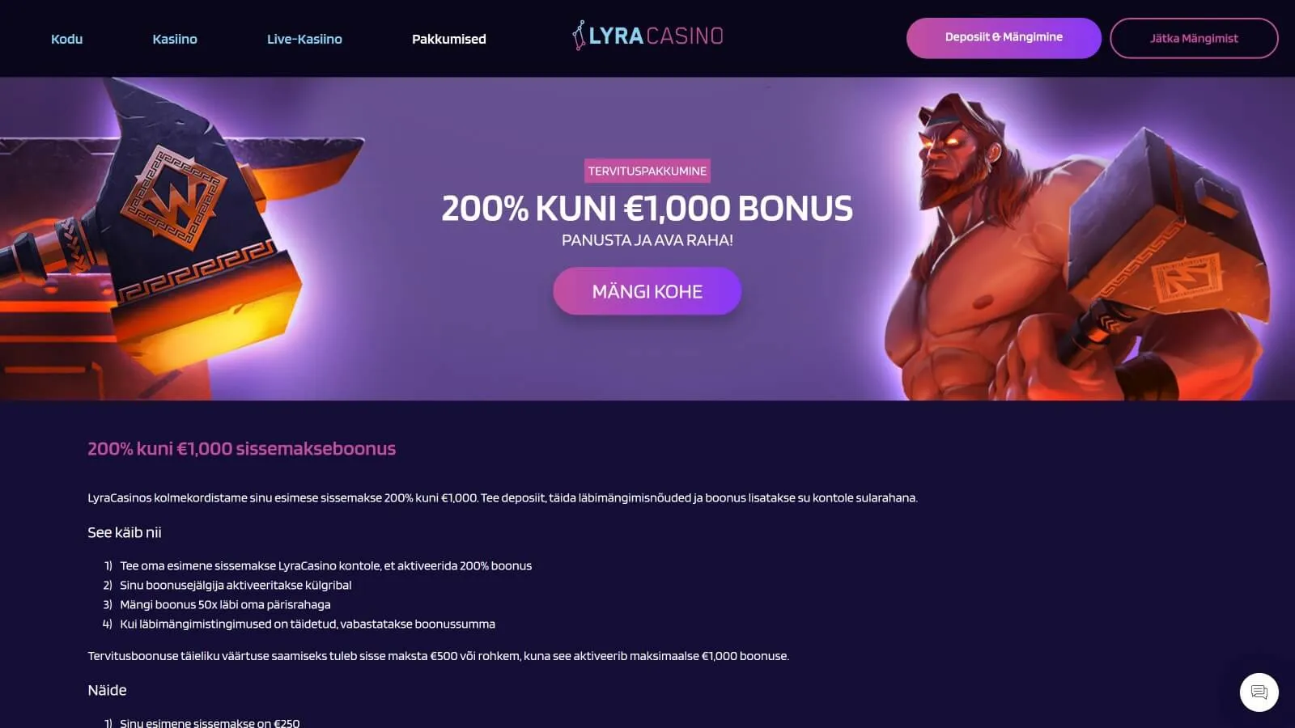Open the live chat support bubble
Viewport: 1295px width, 728px height.
1259,692
